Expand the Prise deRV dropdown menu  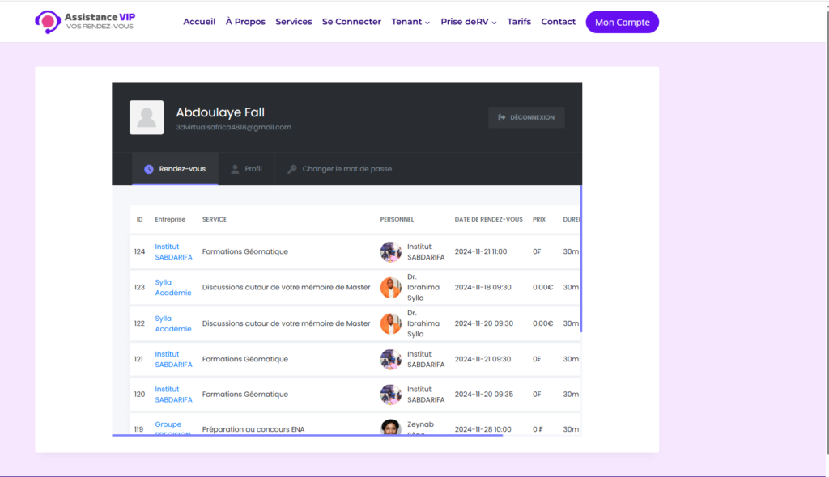click(x=469, y=22)
